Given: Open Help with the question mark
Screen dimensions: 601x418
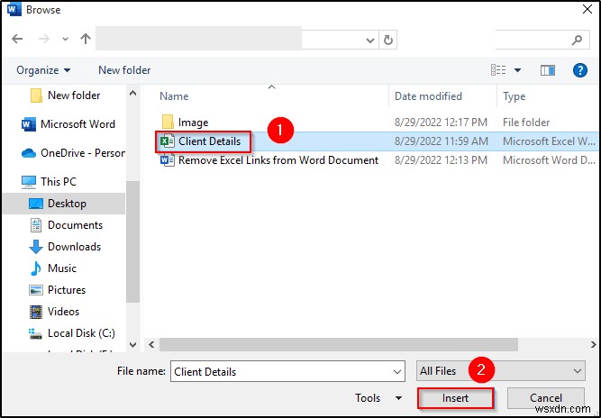Looking at the screenshot, I should pyautogui.click(x=580, y=70).
